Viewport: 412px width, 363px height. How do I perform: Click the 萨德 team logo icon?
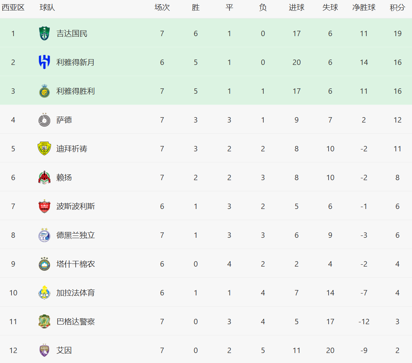45,120
